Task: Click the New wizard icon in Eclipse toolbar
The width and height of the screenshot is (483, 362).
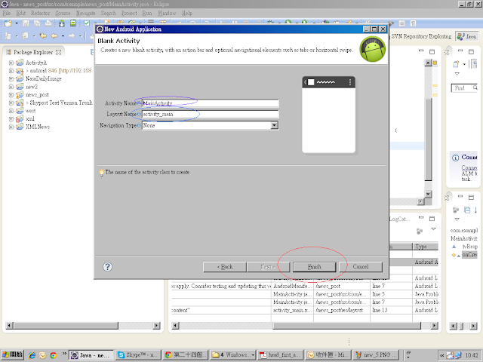Action: [8, 23]
